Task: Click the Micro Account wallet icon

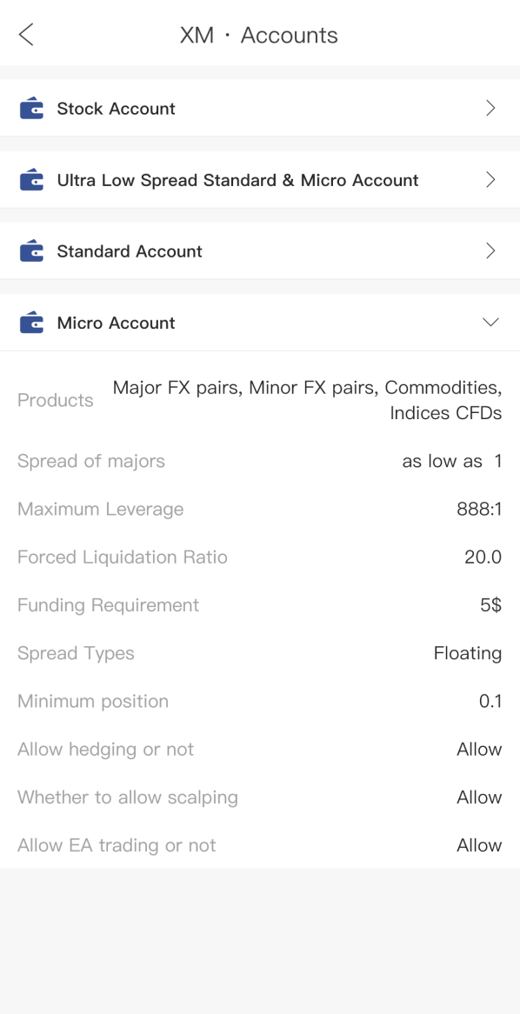Action: pyautogui.click(x=31, y=322)
